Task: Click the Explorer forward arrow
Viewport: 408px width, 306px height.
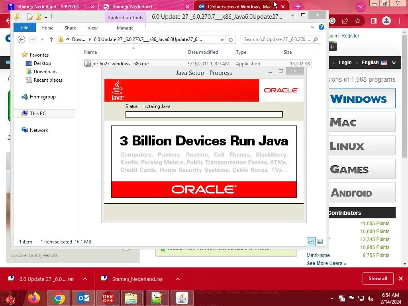Action: click(33, 39)
